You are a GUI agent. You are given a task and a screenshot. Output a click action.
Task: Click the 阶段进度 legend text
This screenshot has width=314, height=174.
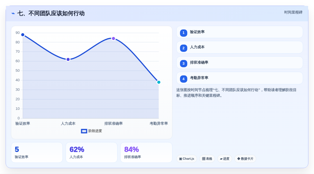pos(95,131)
